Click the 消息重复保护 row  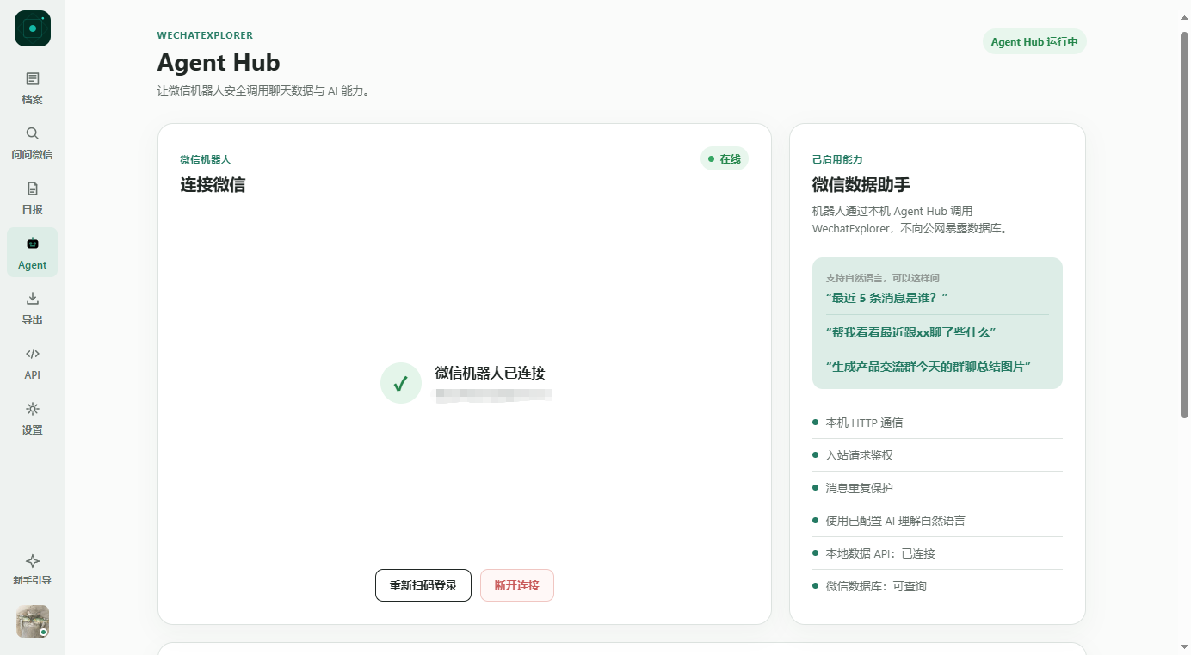click(937, 488)
